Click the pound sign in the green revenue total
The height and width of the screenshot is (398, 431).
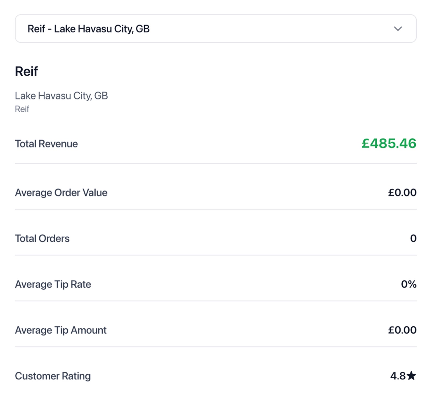click(366, 143)
